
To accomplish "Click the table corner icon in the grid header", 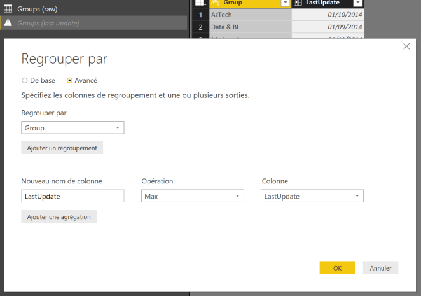I will click(x=200, y=3).
